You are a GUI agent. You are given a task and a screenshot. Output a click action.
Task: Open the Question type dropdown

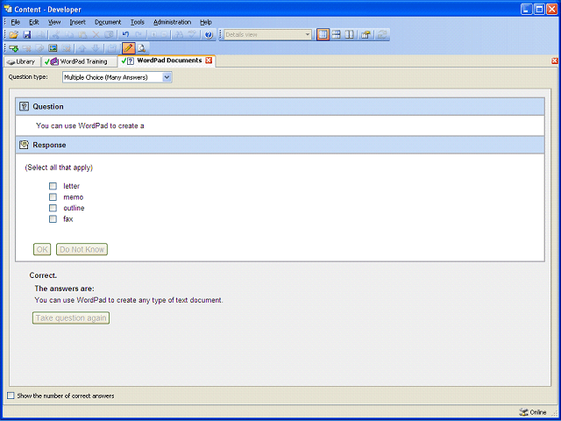(117, 77)
